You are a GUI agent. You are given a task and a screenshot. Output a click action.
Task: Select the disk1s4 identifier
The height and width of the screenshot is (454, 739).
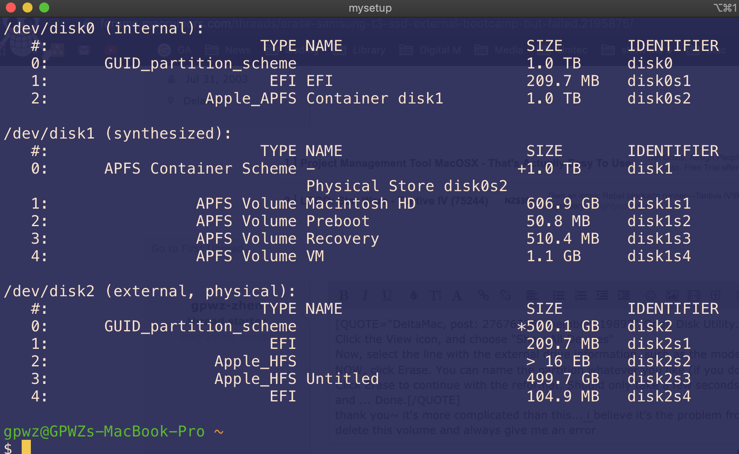click(659, 256)
